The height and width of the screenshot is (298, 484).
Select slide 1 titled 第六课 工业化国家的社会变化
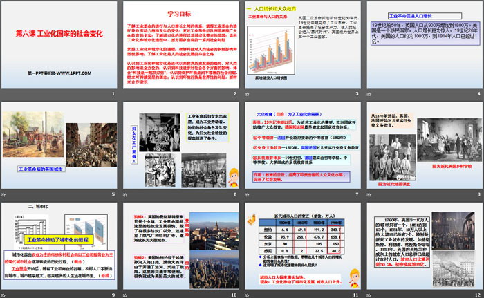[59, 45]
